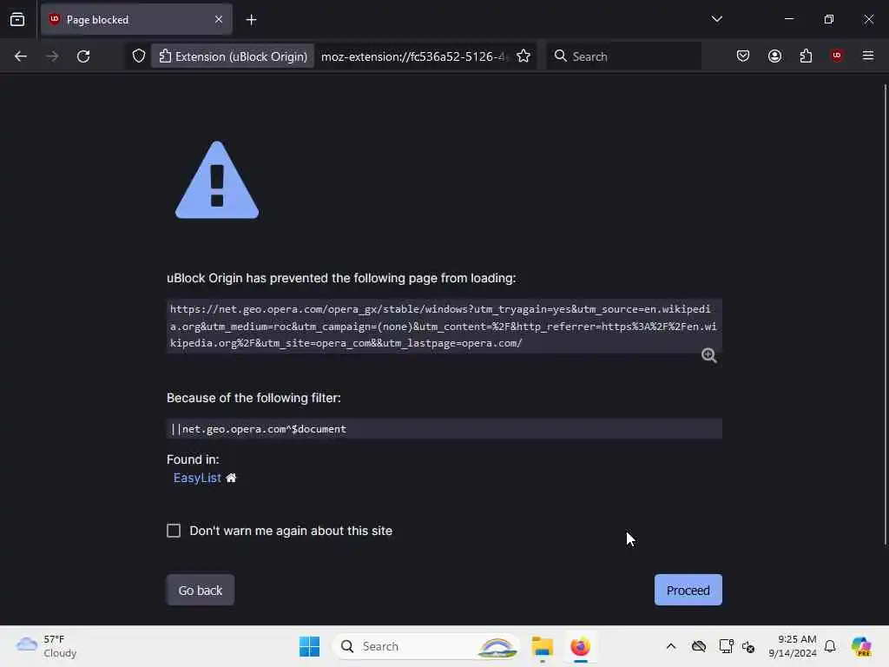Open the clock showing 9:25 AM
This screenshot has width=889, height=667.
[792, 646]
